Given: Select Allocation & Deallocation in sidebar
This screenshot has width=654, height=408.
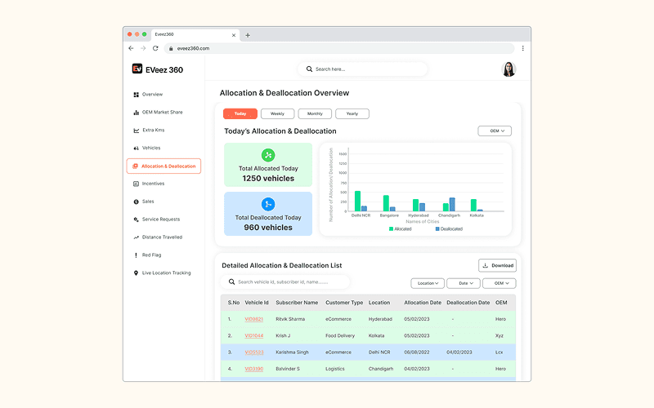Looking at the screenshot, I should 163,166.
